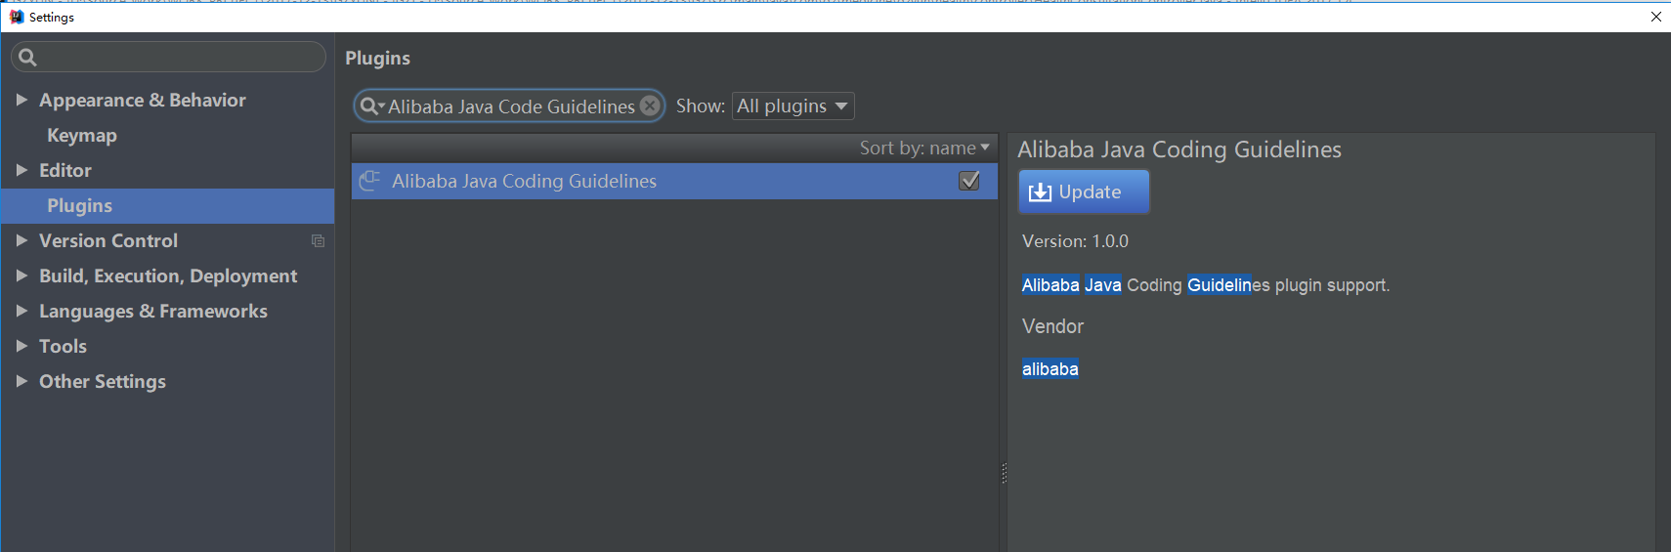Click into the settings search input field

181,58
